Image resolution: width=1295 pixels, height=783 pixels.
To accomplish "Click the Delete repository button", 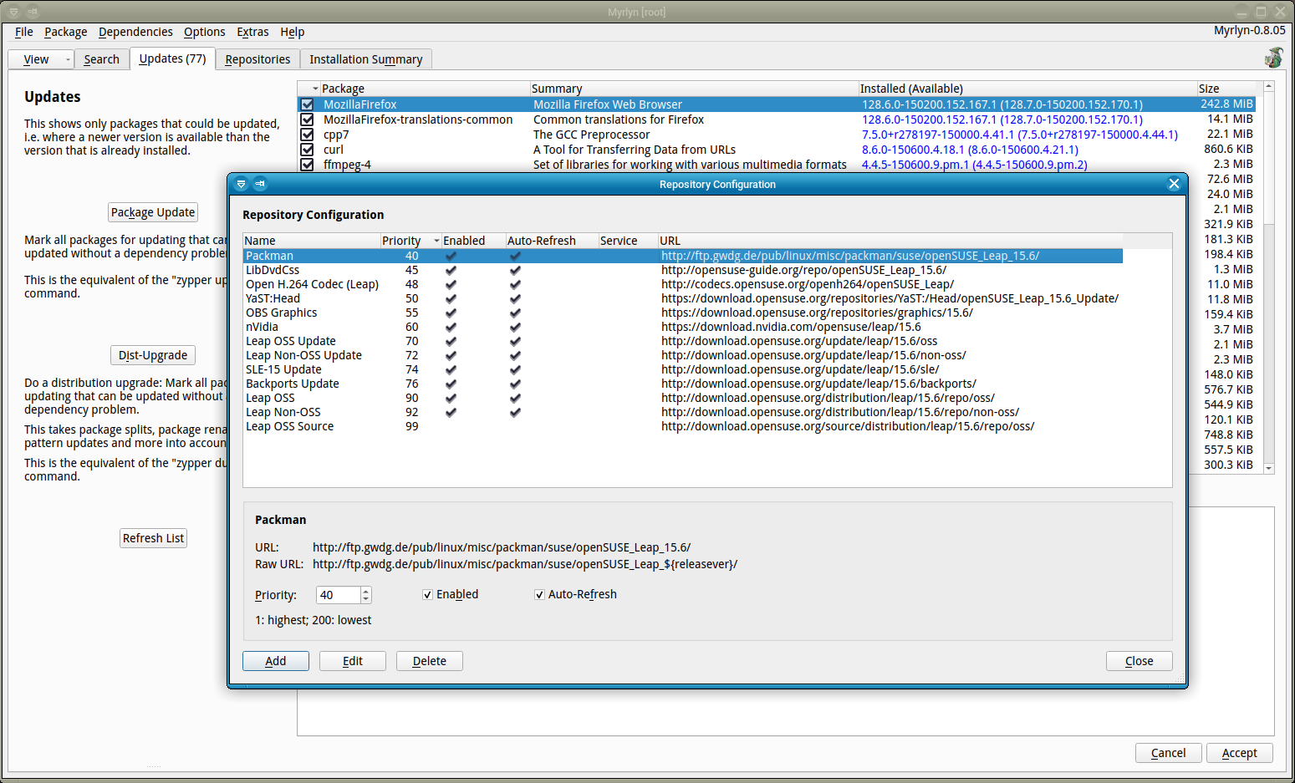I will coord(429,661).
